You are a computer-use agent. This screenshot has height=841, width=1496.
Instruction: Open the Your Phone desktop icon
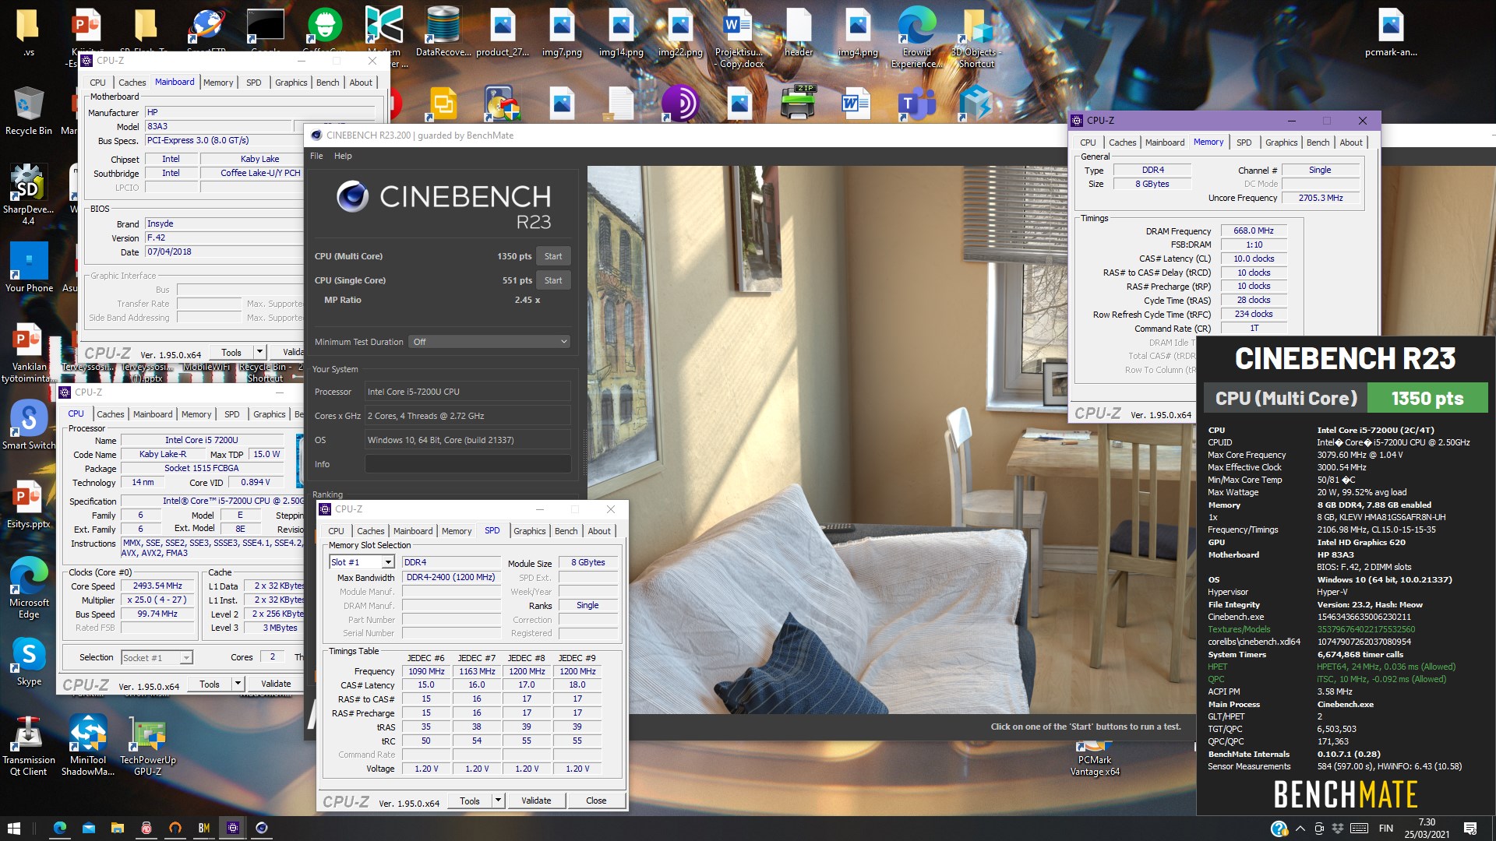[x=29, y=267]
